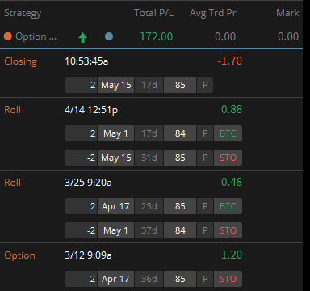The image size is (310, 291).
Task: Click the 23d days cell
Action: (149, 206)
